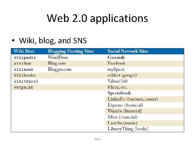Click the 'General:' subheading

[116, 57]
